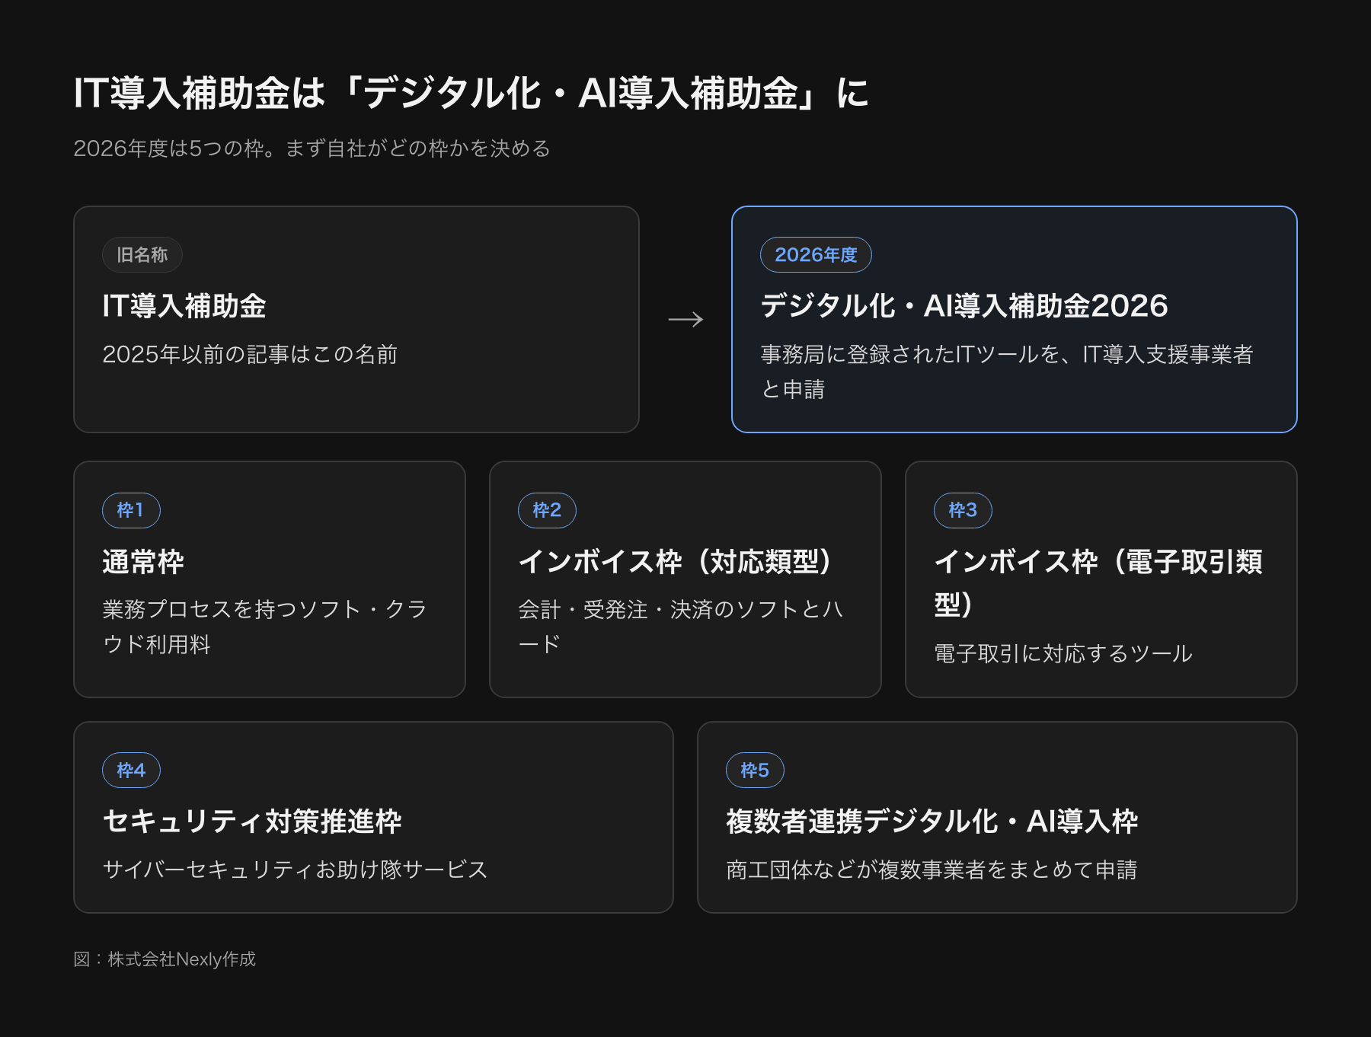The width and height of the screenshot is (1371, 1037).
Task: Click the main title IT導入補助金は「デジタル化・AI導入補助金」に
Action: (471, 94)
